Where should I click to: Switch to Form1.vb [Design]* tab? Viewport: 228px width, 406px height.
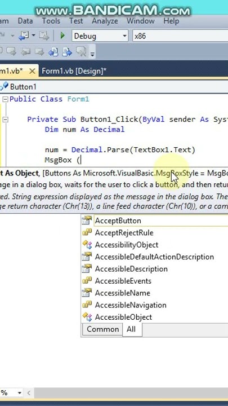coord(74,71)
